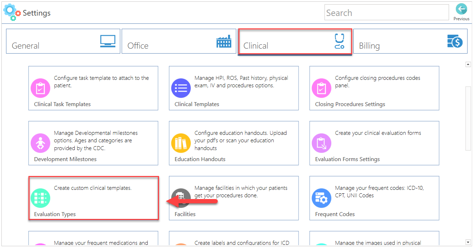Click 'Configure closing procedures codes panel' description
This screenshot has width=475, height=248.
[378, 82]
